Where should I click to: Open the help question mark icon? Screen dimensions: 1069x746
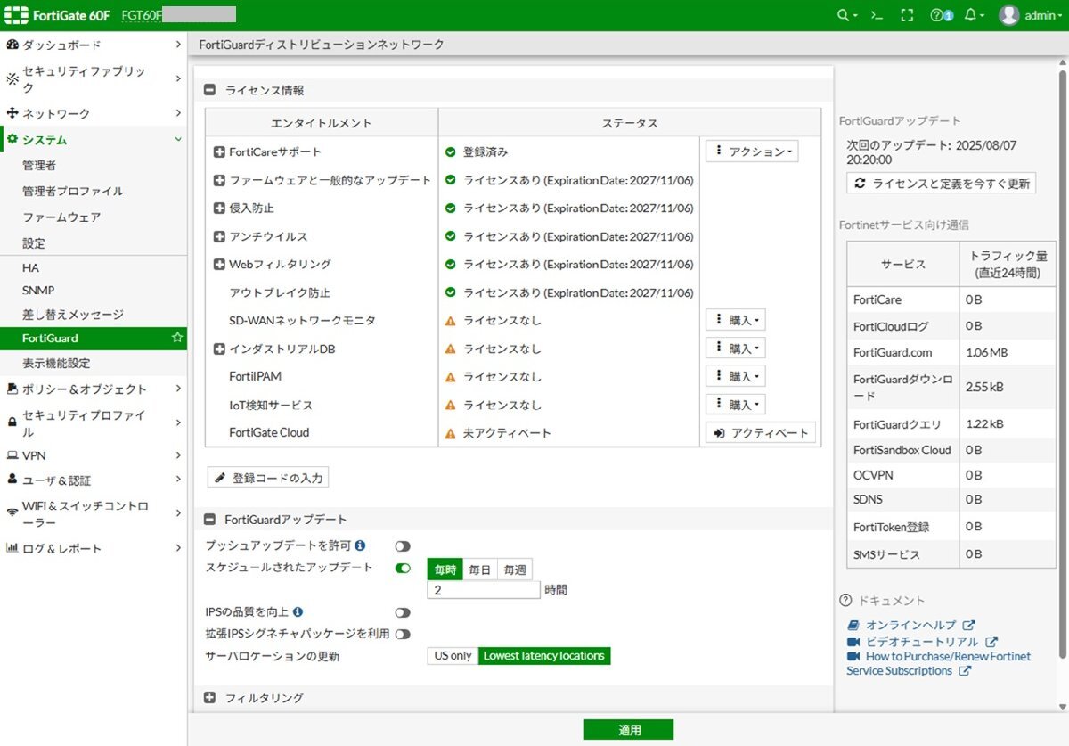936,15
